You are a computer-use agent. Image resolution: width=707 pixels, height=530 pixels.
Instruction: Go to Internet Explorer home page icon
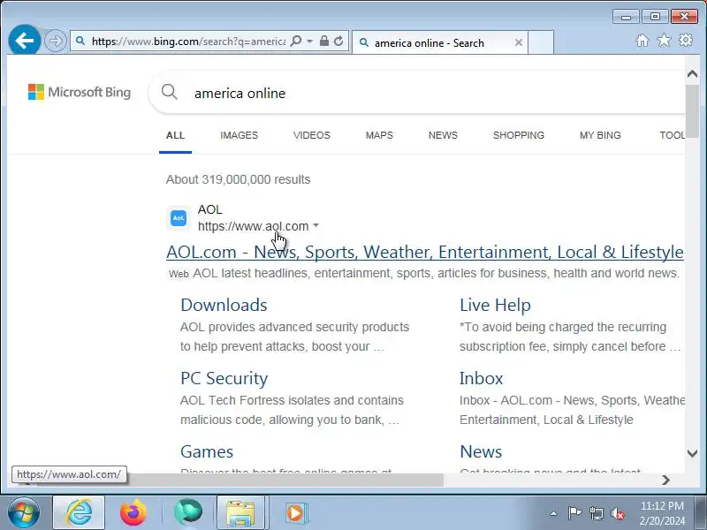(x=642, y=41)
